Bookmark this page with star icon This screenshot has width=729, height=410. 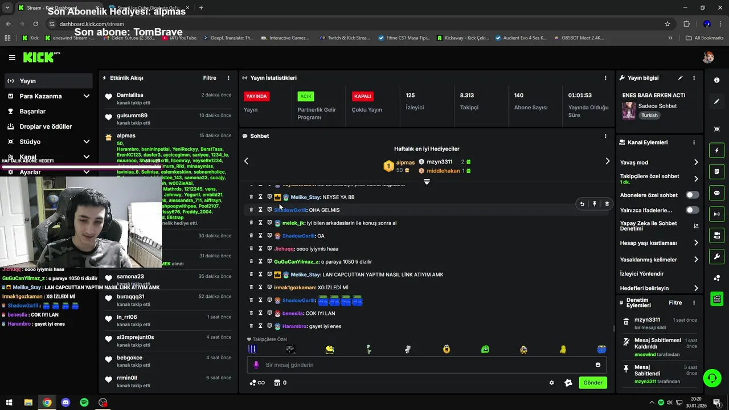coord(667,24)
